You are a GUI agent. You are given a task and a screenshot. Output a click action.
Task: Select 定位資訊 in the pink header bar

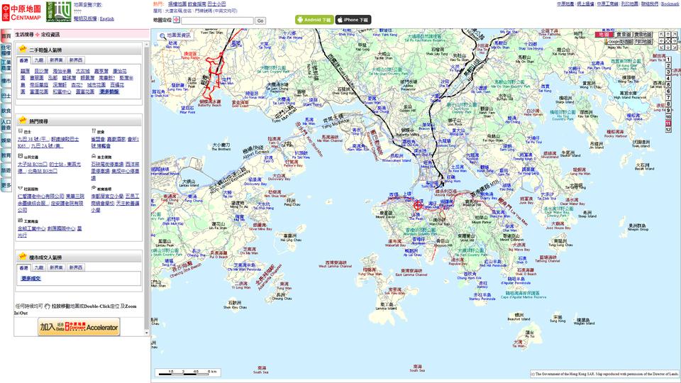pos(50,34)
